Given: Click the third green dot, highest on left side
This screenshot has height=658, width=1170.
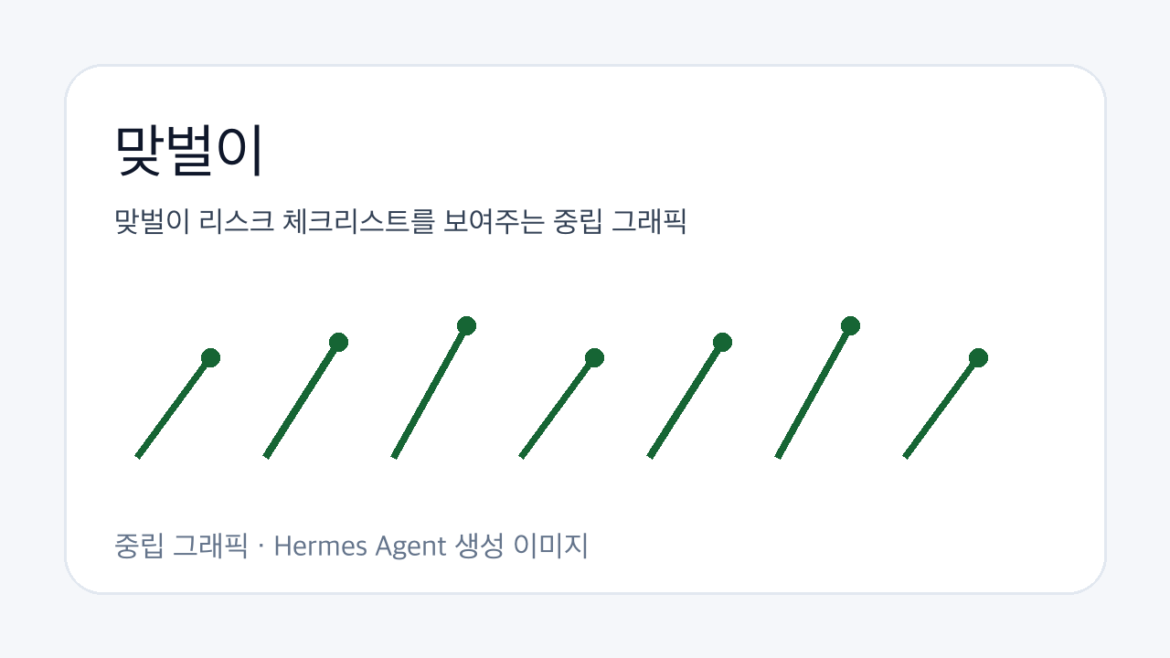Looking at the screenshot, I should 466,325.
